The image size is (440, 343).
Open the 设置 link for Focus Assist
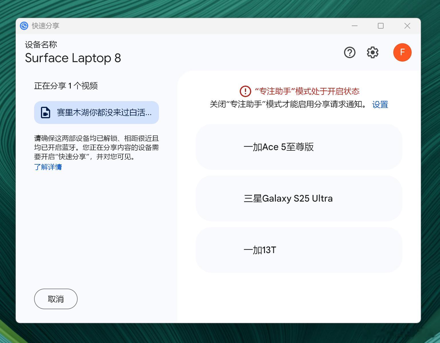coord(380,105)
